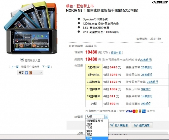
Task: Click 放入購物車 add to cart button
Action: 119,125
